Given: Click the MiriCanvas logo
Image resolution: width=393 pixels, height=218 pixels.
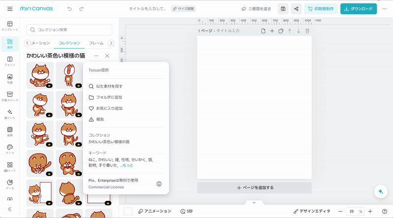Looking at the screenshot, I should pyautogui.click(x=36, y=9).
